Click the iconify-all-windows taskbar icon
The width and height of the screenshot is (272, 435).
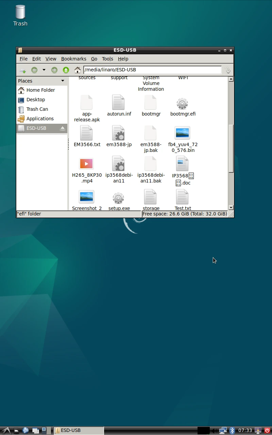35,431
